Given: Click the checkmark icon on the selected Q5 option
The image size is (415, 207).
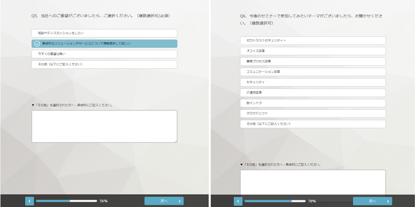Looking at the screenshot, I should (37, 44).
